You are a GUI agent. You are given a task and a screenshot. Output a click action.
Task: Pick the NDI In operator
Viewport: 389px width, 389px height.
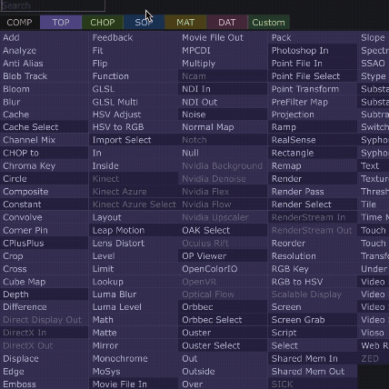[223, 89]
